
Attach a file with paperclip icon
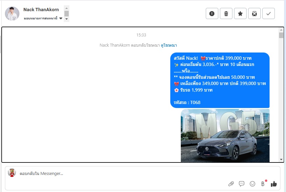point(231,184)
